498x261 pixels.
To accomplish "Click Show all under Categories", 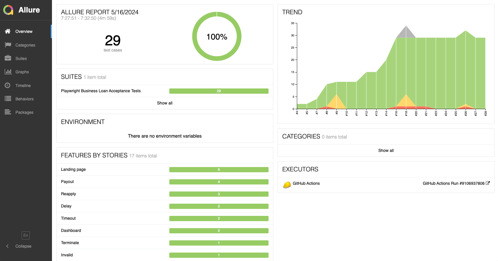I will coord(386,150).
